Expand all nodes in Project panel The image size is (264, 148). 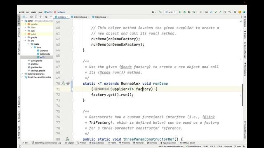click(x=36, y=17)
